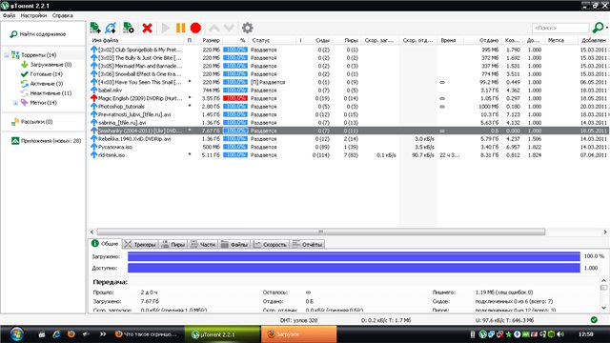Screen dimensions: 610x343
Task: Switch to the Общие tab
Action: [x=105, y=244]
